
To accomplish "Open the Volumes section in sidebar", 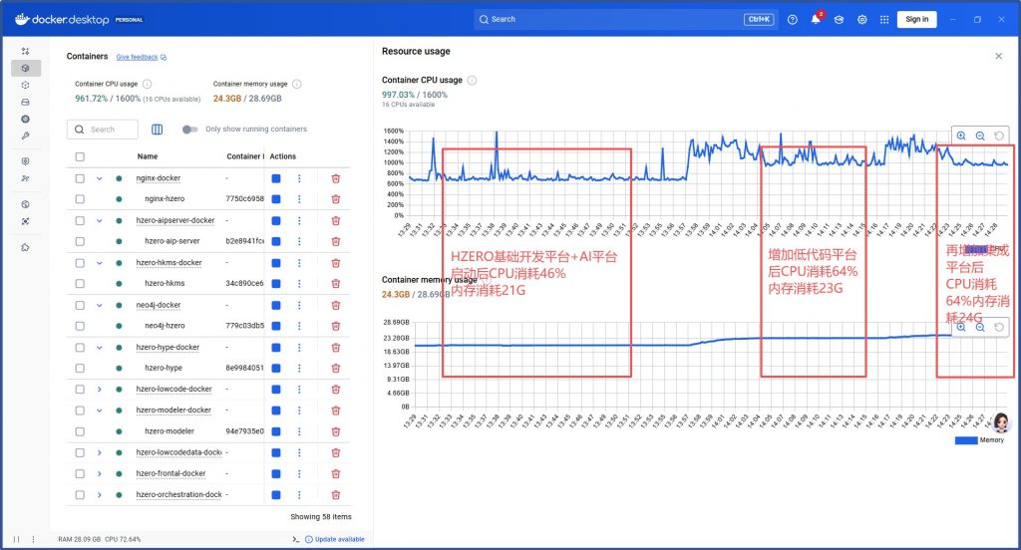I will pos(25,102).
